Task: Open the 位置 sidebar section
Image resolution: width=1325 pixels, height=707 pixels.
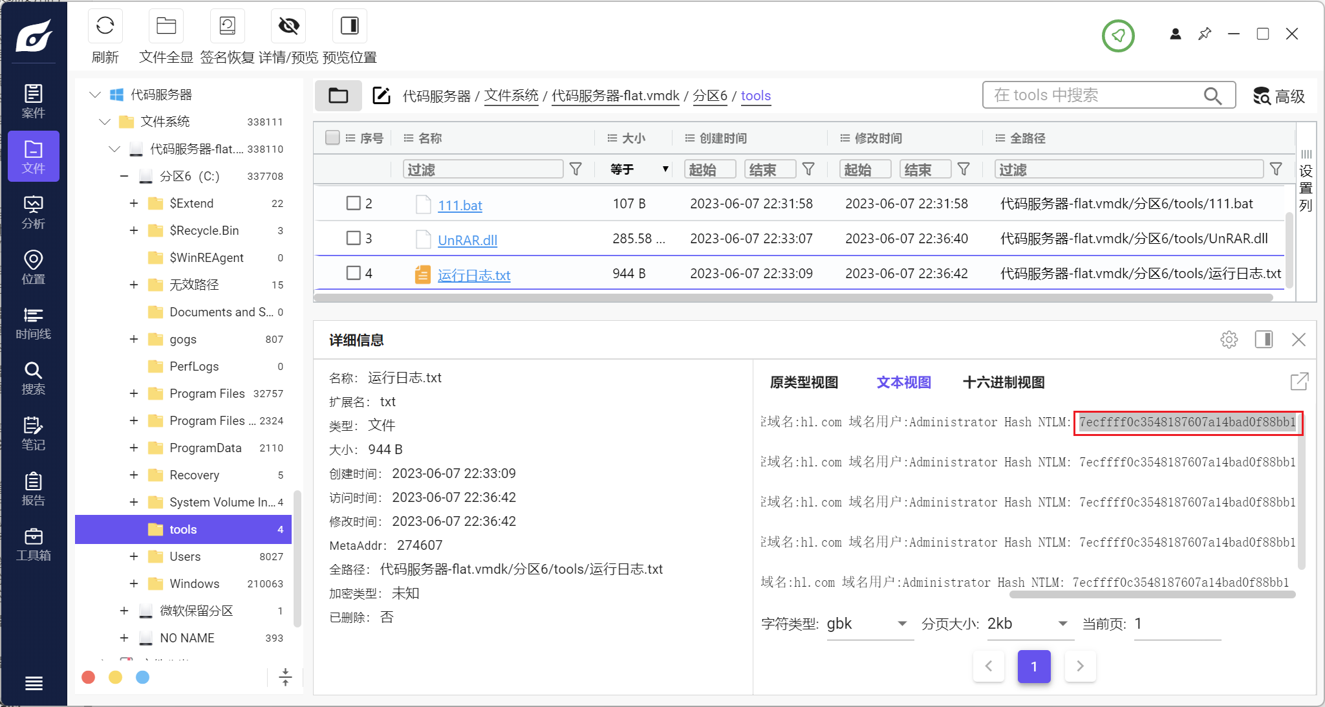Action: (x=34, y=267)
